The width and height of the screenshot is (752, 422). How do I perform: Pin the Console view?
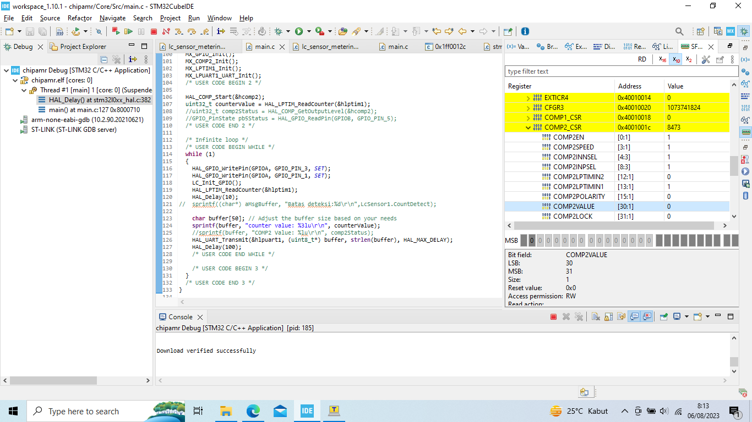coord(664,317)
